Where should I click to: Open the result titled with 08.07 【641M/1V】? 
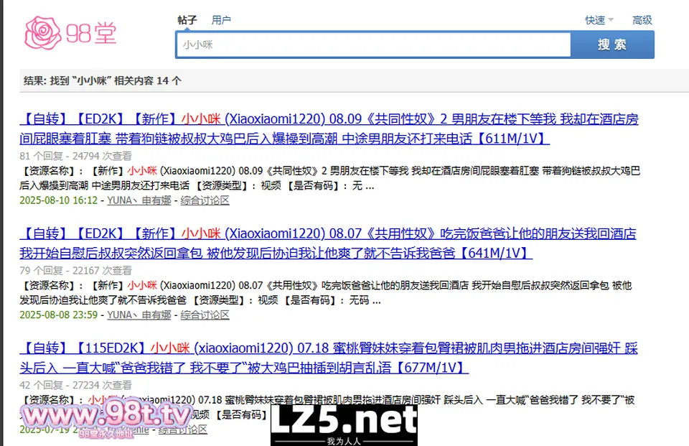(328, 243)
